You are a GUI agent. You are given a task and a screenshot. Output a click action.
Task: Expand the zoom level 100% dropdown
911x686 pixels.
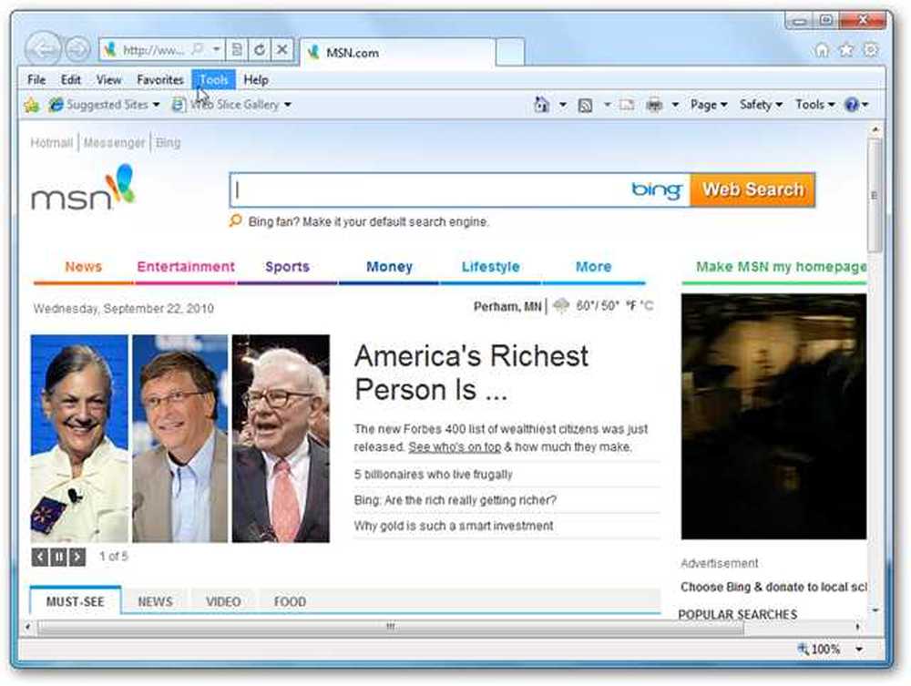pos(859,650)
